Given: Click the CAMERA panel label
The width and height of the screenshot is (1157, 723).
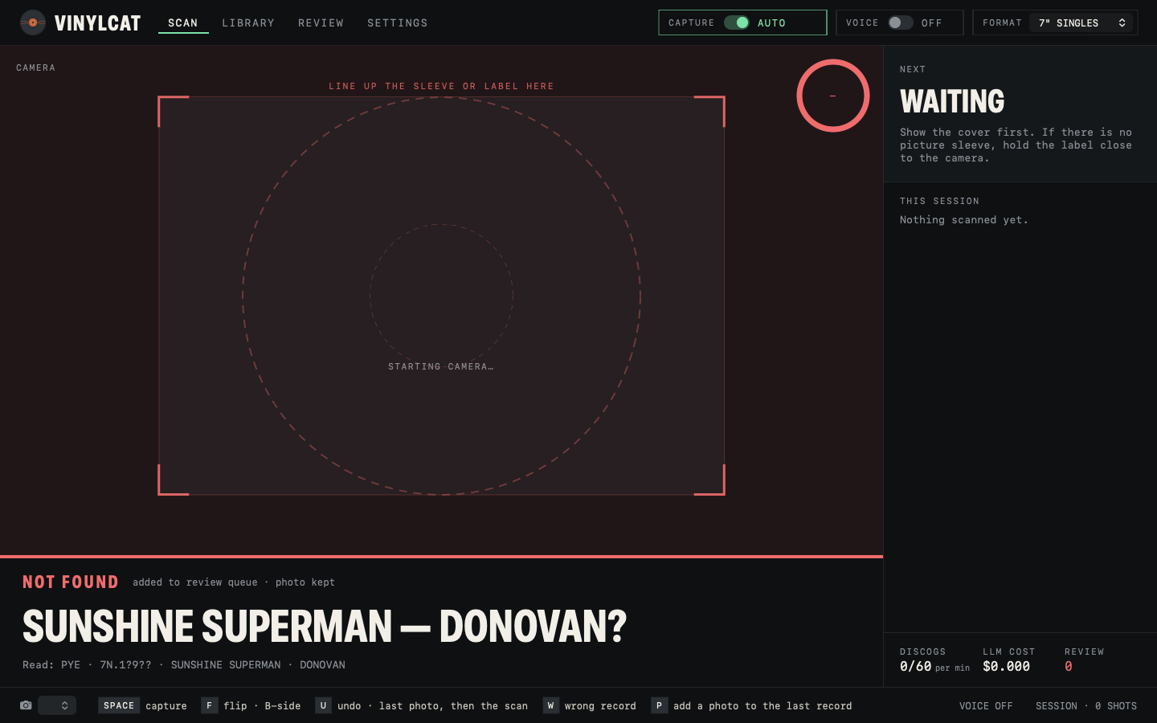Looking at the screenshot, I should point(36,67).
